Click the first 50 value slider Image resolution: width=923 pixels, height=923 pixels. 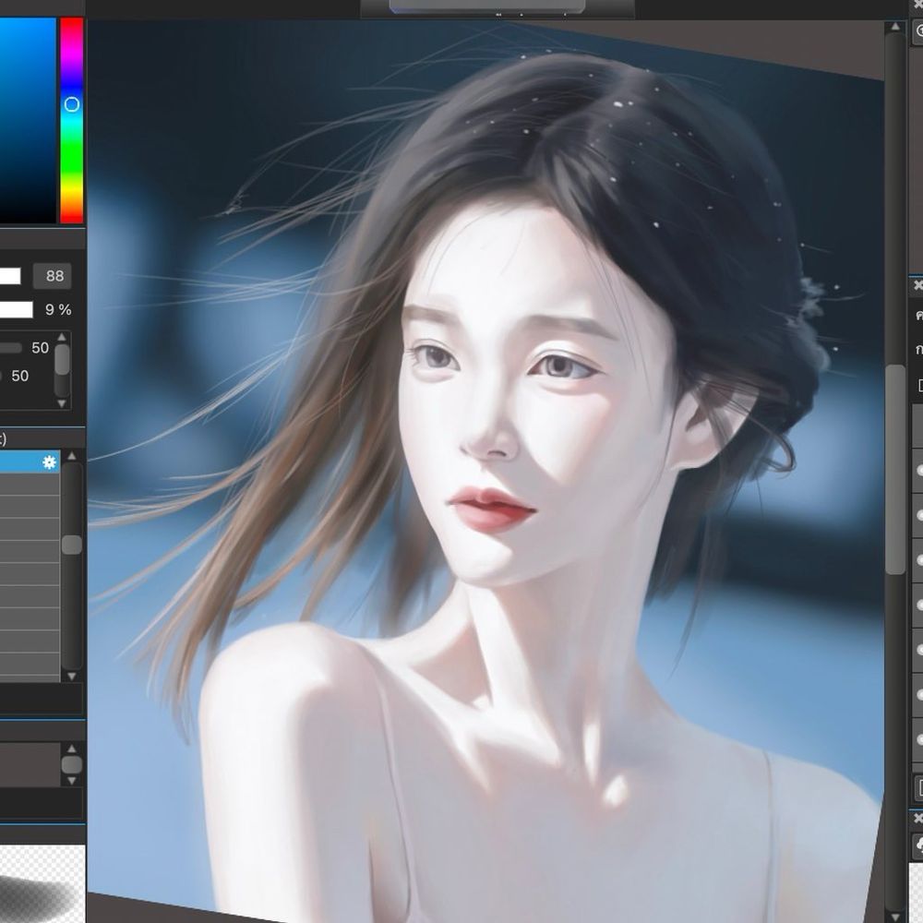click(x=10, y=348)
